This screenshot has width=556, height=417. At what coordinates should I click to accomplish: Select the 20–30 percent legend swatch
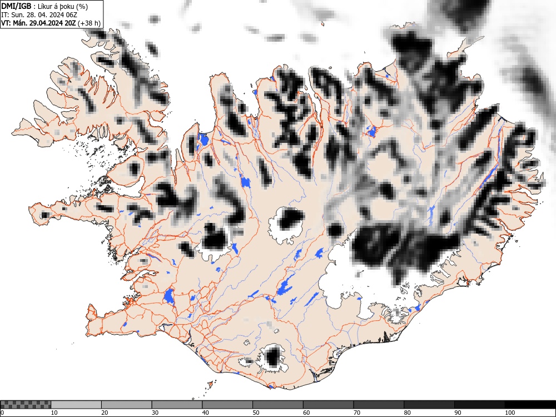[127, 405]
